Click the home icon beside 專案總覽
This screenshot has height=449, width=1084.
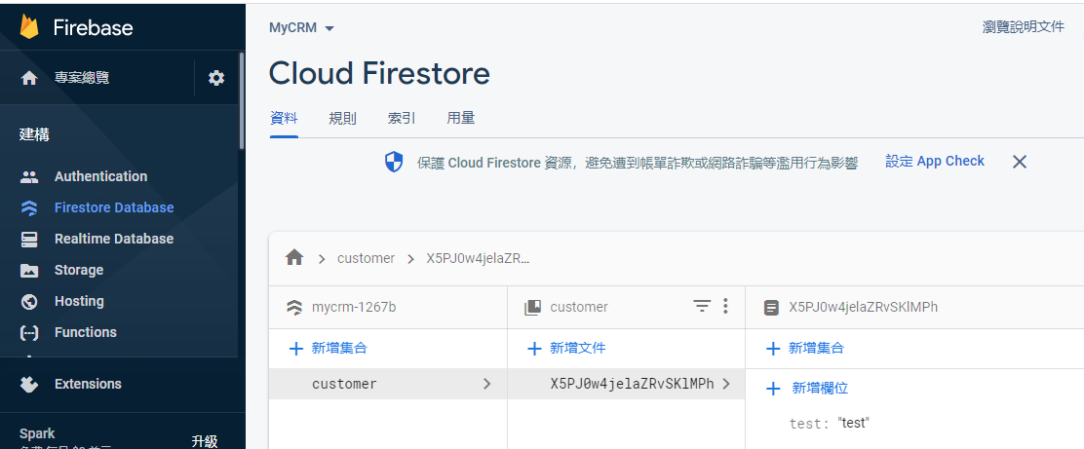click(x=29, y=78)
